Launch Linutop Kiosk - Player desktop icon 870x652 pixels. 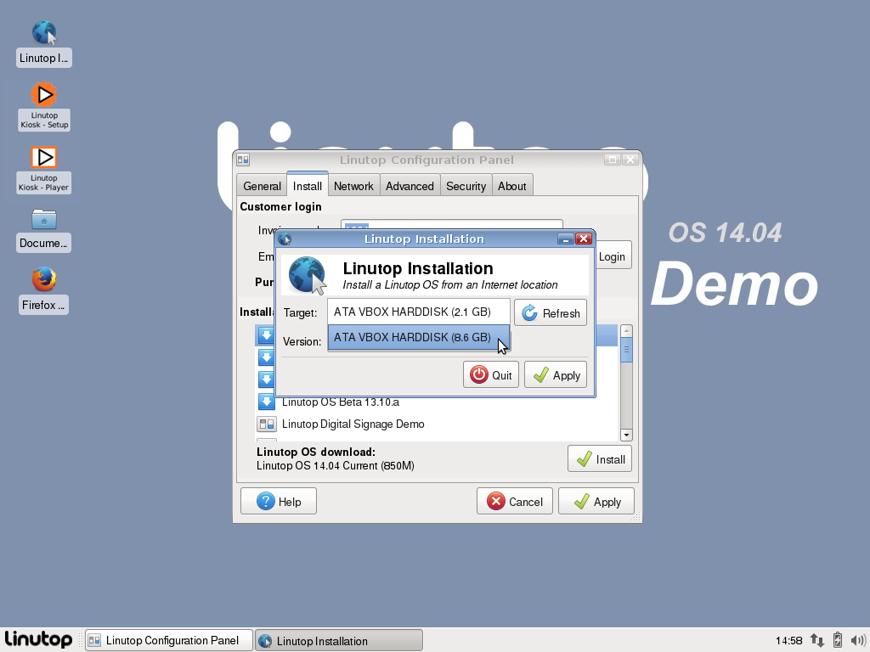point(44,169)
